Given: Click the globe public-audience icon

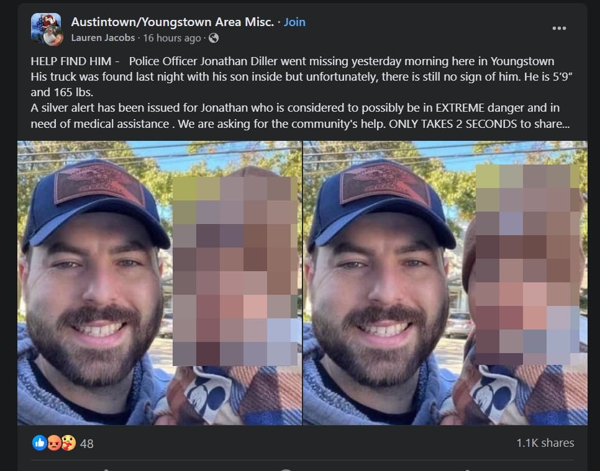Looking at the screenshot, I should click(214, 38).
